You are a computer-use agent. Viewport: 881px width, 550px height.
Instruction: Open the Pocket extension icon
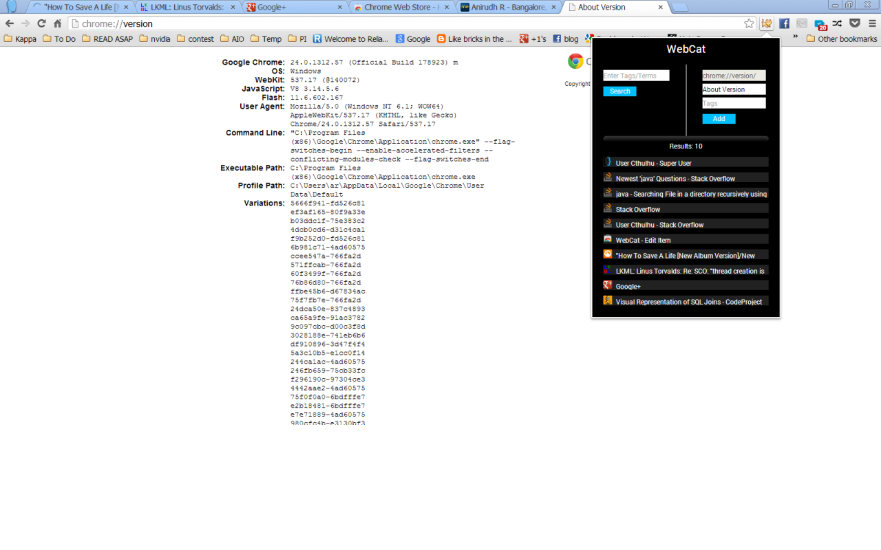(x=854, y=23)
